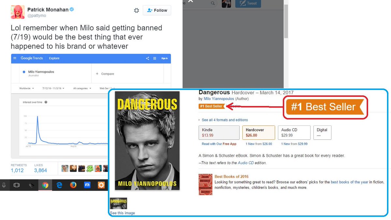
Task: Launch Firefox from the taskbar
Action: pyautogui.click(x=73, y=185)
